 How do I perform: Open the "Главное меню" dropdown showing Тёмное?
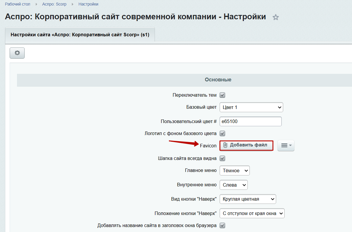point(235,170)
